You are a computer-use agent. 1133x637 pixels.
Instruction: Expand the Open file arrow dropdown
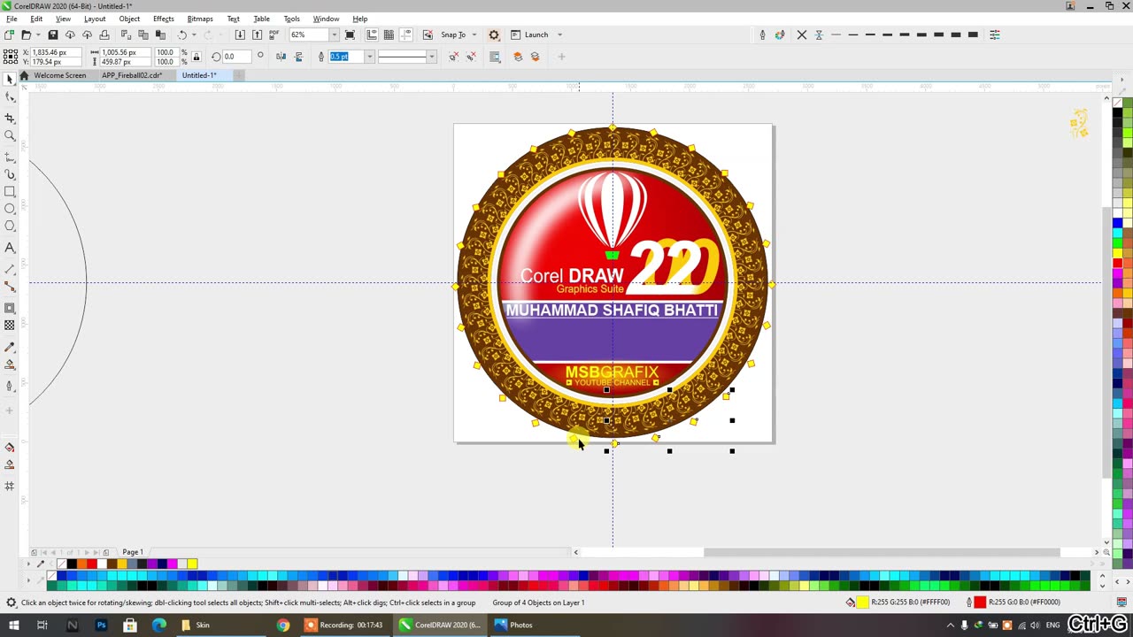38,35
